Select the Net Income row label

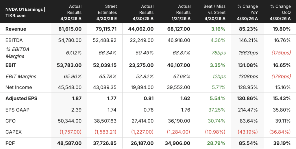click(19, 87)
